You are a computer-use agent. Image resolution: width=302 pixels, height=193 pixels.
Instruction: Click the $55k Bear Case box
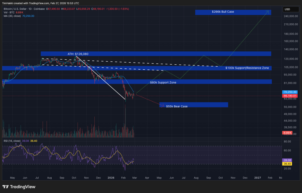194,105
